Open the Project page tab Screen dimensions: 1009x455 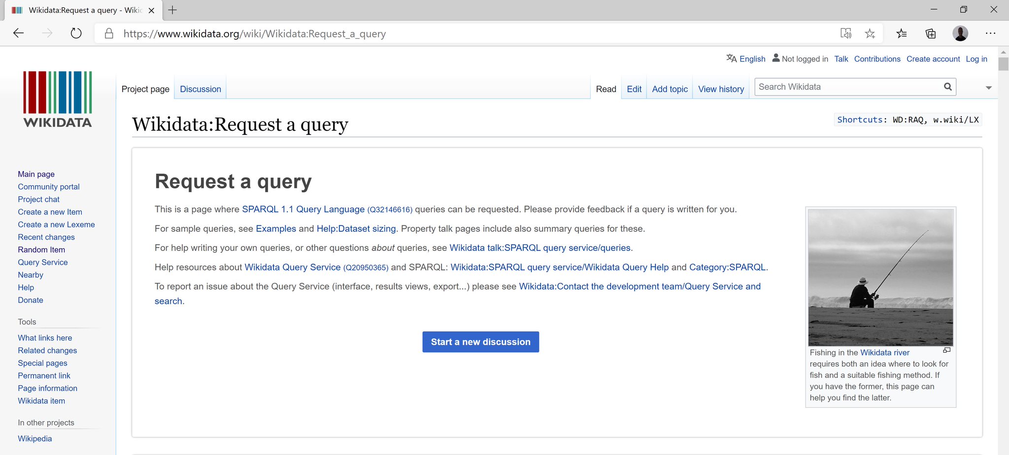point(145,89)
